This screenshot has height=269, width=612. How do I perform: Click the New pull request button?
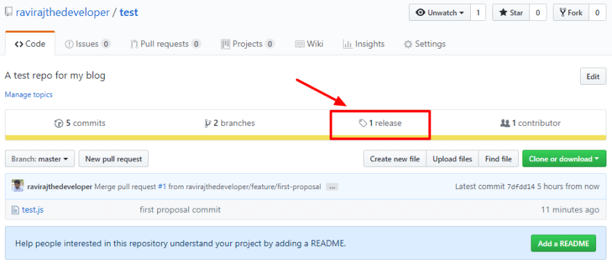[113, 158]
